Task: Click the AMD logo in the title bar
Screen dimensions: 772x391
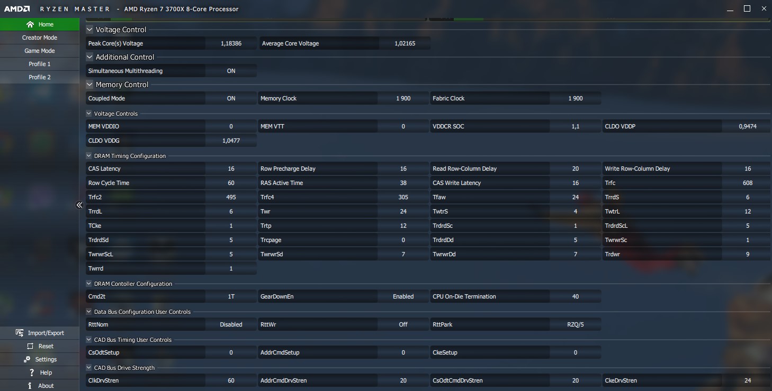Action: click(x=17, y=9)
